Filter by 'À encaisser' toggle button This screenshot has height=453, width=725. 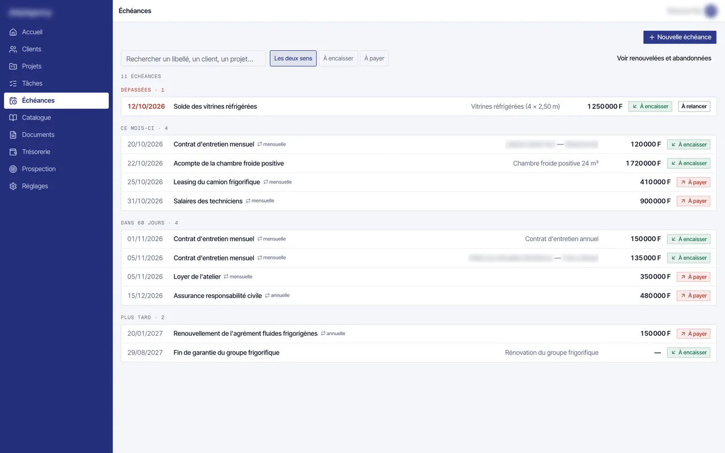338,58
